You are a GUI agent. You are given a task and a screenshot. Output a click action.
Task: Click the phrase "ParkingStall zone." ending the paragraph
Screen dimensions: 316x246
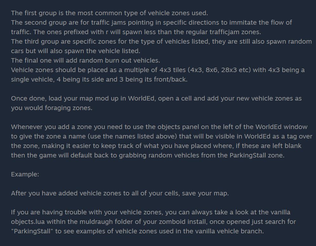[x=257, y=155]
